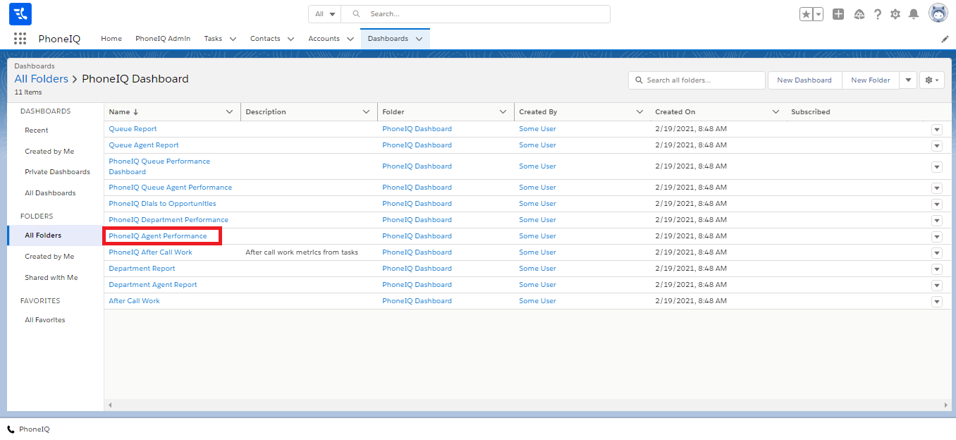Image resolution: width=956 pixels, height=440 pixels.
Task: Select All Folders in sidebar
Action: (x=56, y=236)
